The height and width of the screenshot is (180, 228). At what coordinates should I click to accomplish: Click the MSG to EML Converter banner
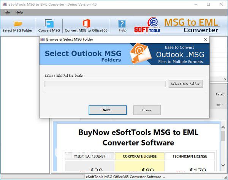(x=192, y=25)
